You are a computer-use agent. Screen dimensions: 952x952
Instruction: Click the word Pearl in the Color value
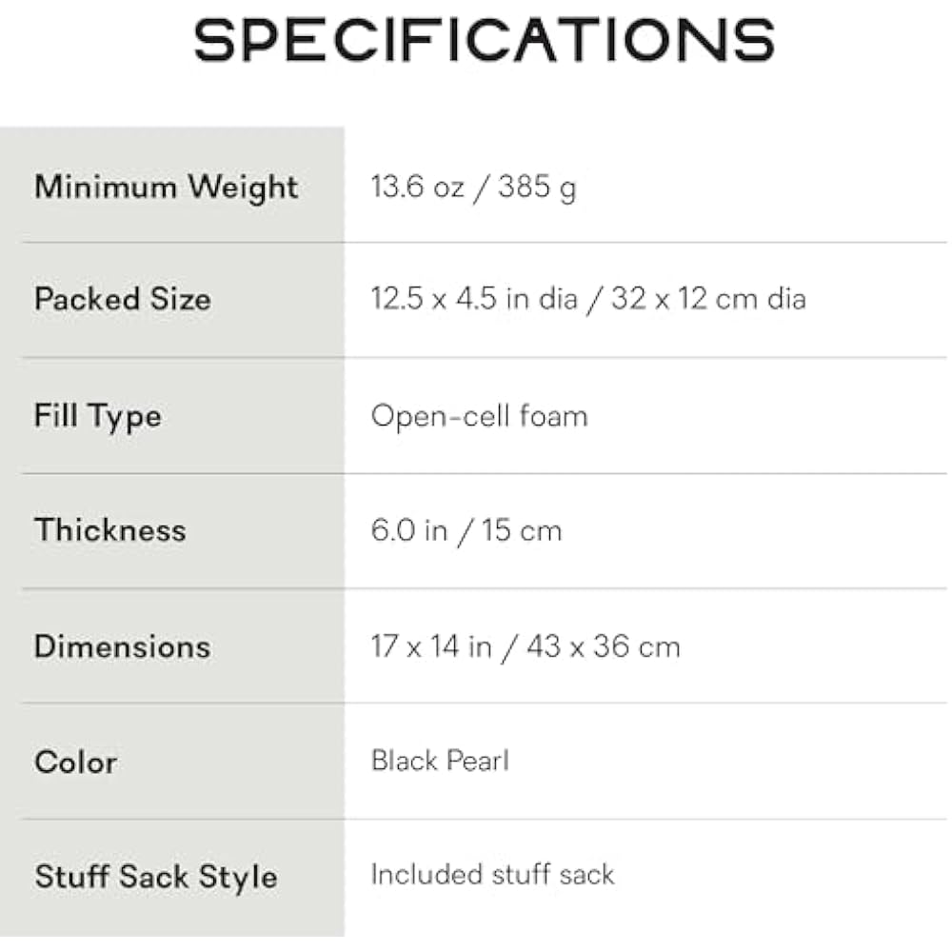(477, 761)
